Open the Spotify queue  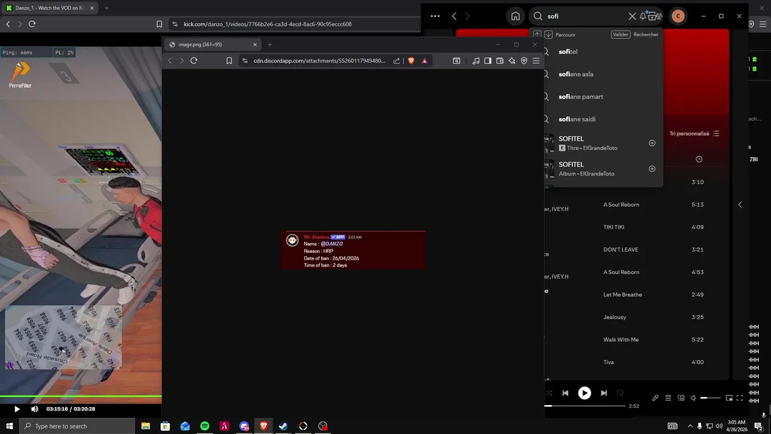pyautogui.click(x=668, y=398)
